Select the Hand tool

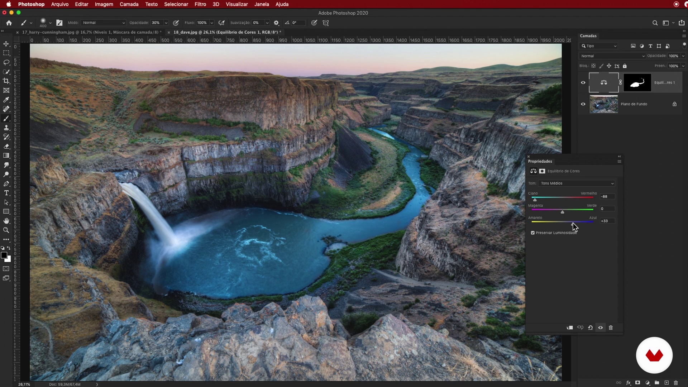pos(6,221)
